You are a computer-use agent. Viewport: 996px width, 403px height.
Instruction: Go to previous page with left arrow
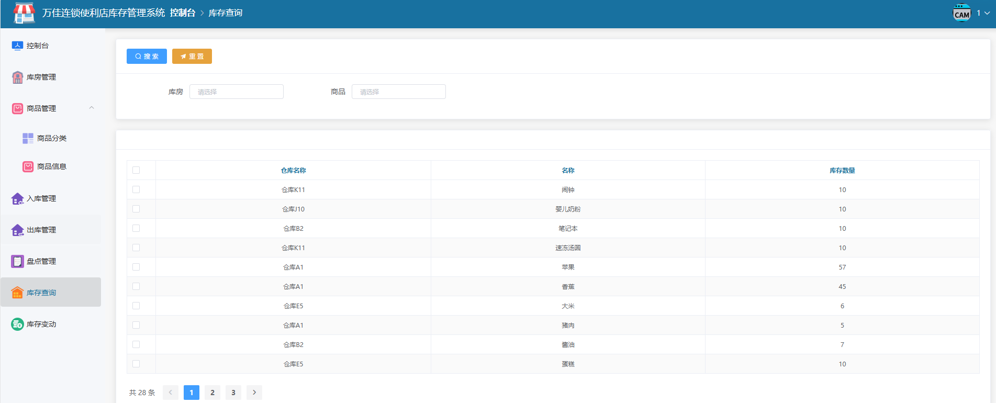click(171, 393)
